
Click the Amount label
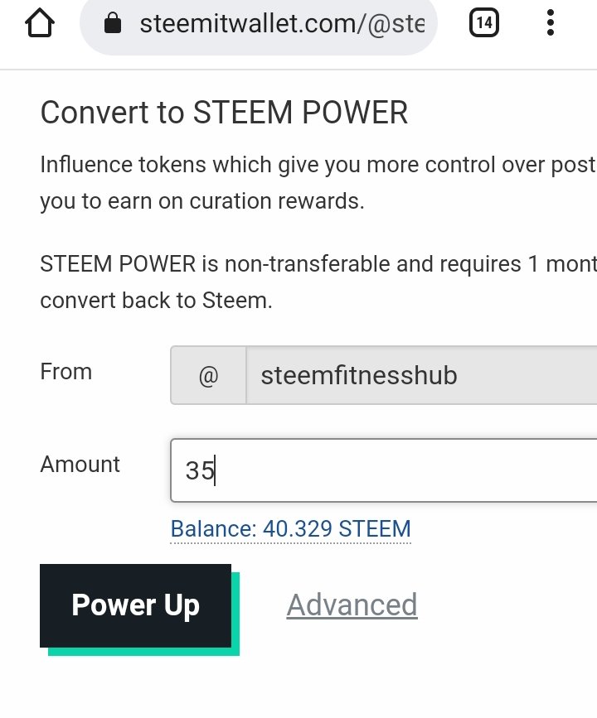pyautogui.click(x=80, y=465)
